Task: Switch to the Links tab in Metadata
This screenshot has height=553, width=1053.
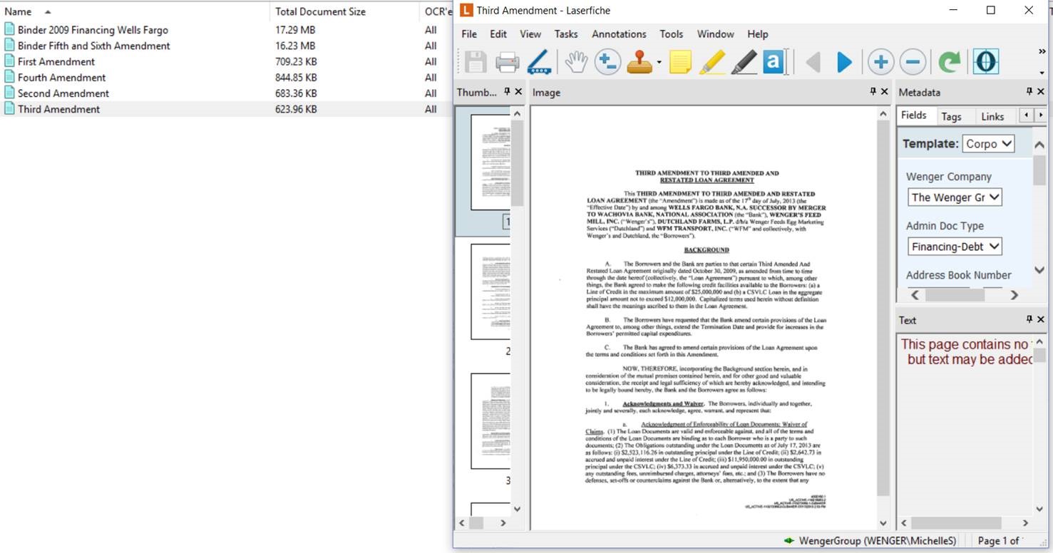Action: coord(992,116)
